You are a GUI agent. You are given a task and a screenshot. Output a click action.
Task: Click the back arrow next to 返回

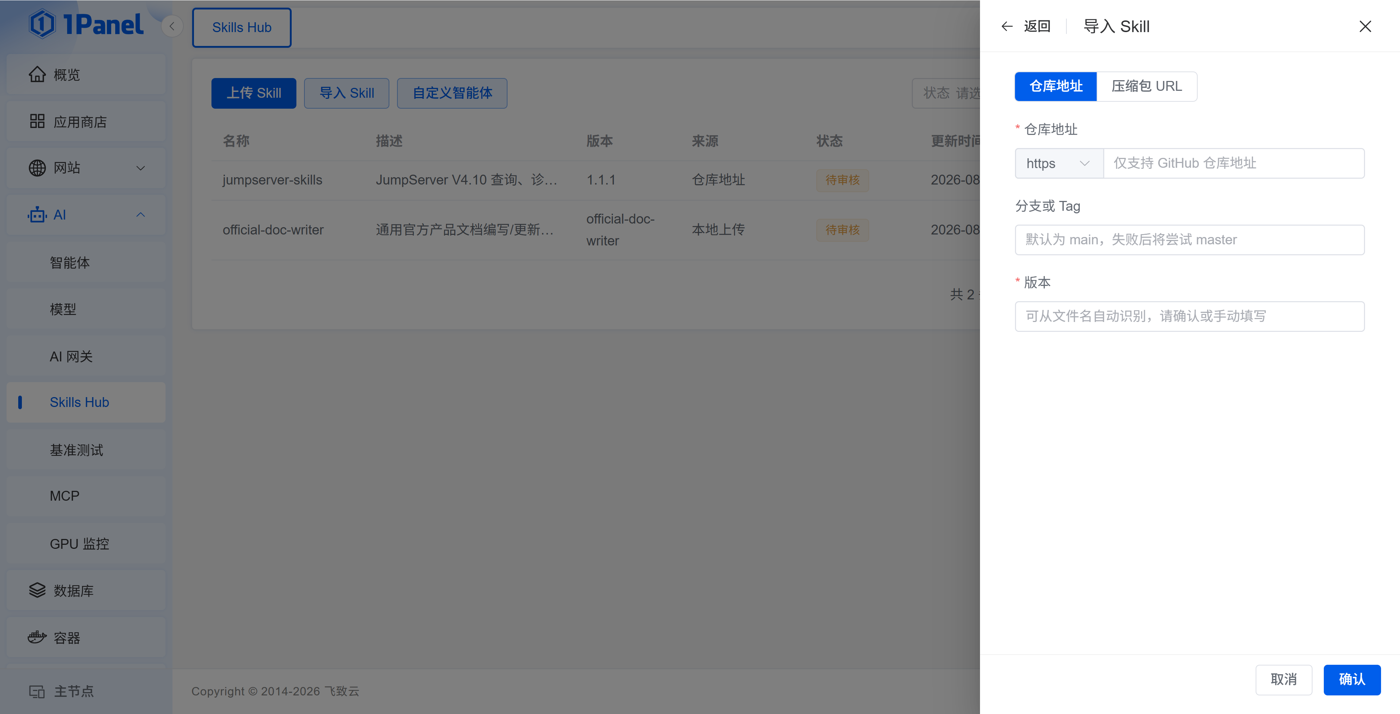click(x=1007, y=26)
